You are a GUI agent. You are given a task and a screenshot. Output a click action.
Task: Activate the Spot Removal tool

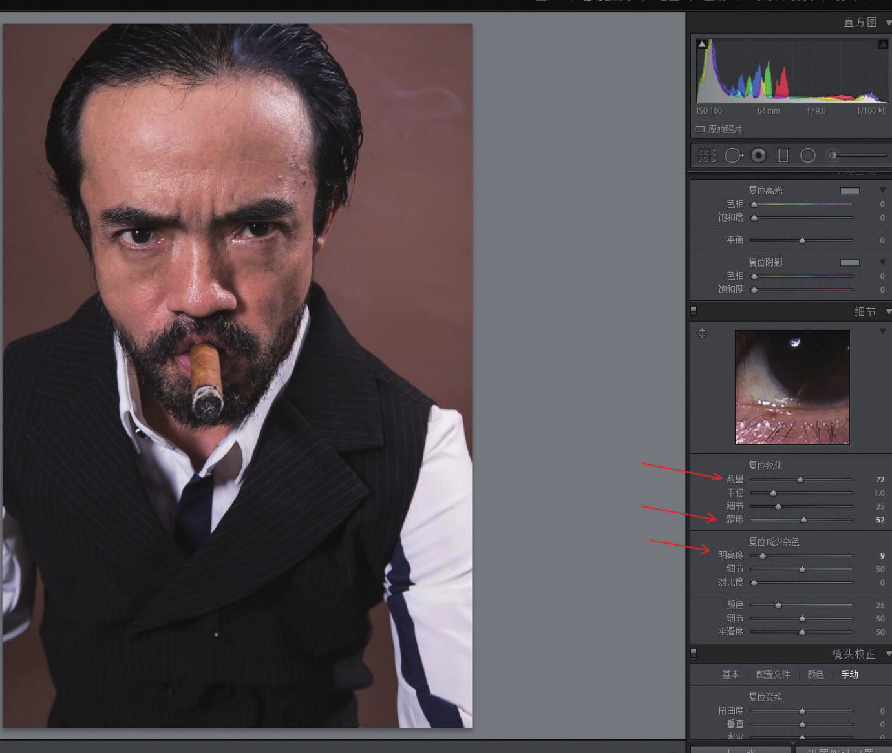tap(733, 156)
